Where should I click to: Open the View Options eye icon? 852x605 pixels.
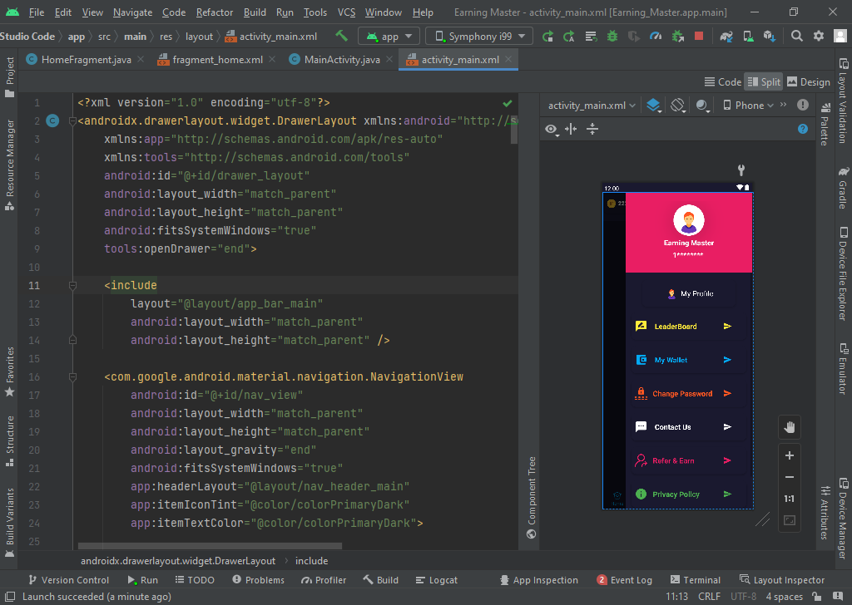pos(551,129)
